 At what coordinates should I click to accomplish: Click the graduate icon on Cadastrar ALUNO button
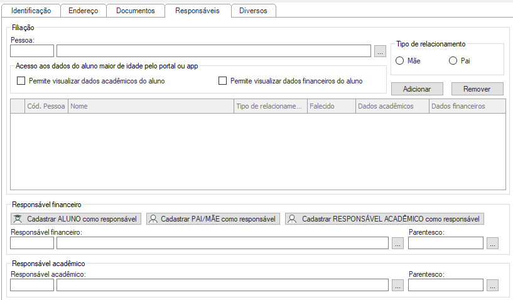[x=19, y=219]
